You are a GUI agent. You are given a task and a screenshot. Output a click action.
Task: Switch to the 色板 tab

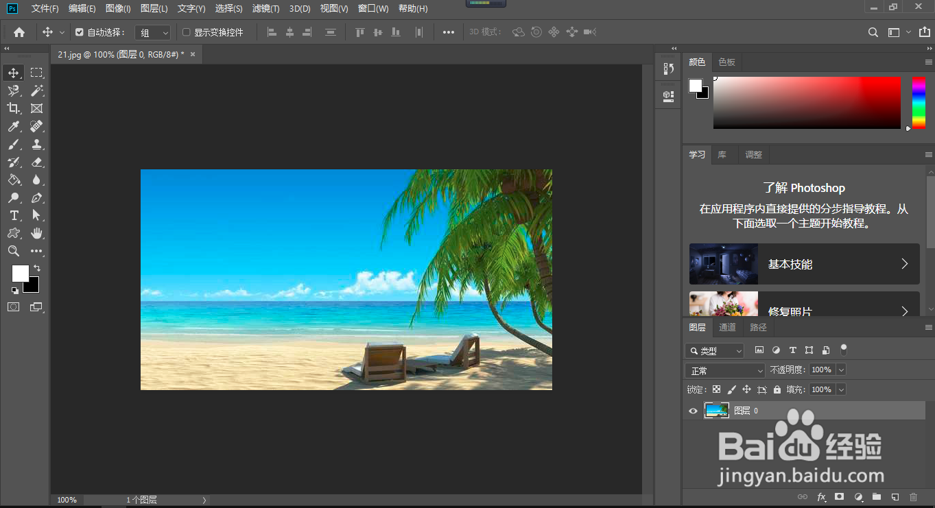click(726, 62)
